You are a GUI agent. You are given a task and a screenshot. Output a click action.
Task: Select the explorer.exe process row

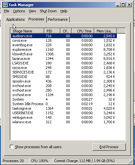[64, 49]
